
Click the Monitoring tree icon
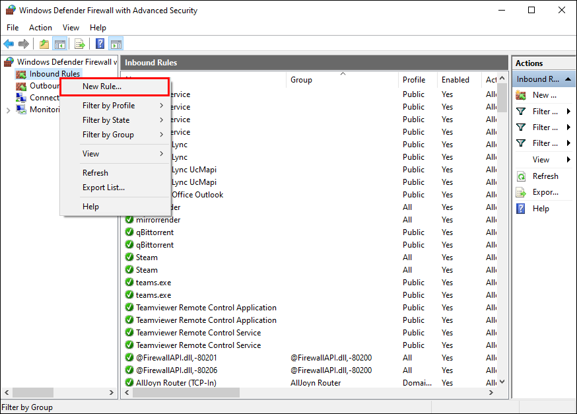point(21,110)
